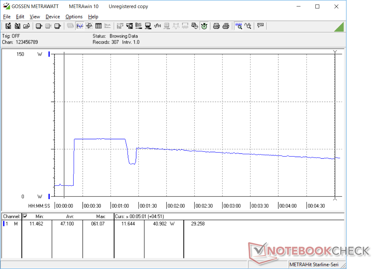Click the load-from-disk import toolbar icon
Image resolution: width=373 pixels, height=269 pixels.
click(x=17, y=26)
